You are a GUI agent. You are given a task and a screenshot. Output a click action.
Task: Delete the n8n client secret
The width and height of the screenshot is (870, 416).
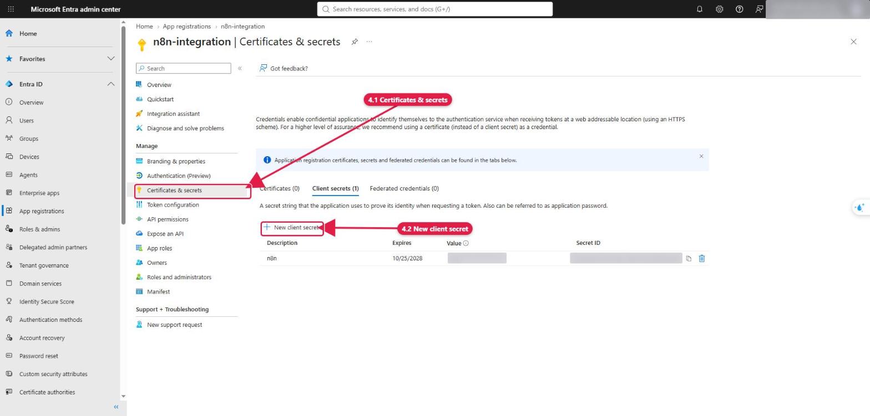[702, 259]
